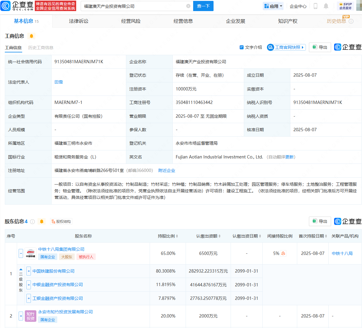Open the info icon next to 历史信息
This screenshot has height=328, width=362.
pyautogui.click(x=351, y=21)
